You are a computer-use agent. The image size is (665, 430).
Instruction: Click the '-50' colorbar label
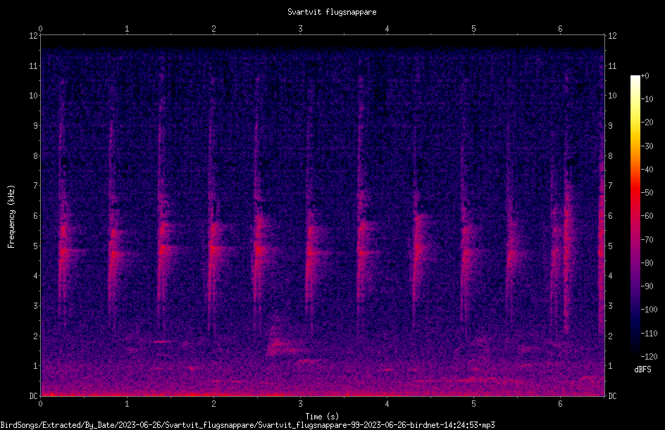(647, 193)
